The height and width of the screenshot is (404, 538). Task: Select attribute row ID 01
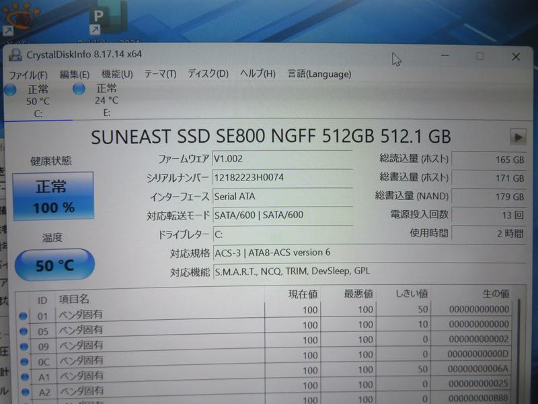click(266, 312)
